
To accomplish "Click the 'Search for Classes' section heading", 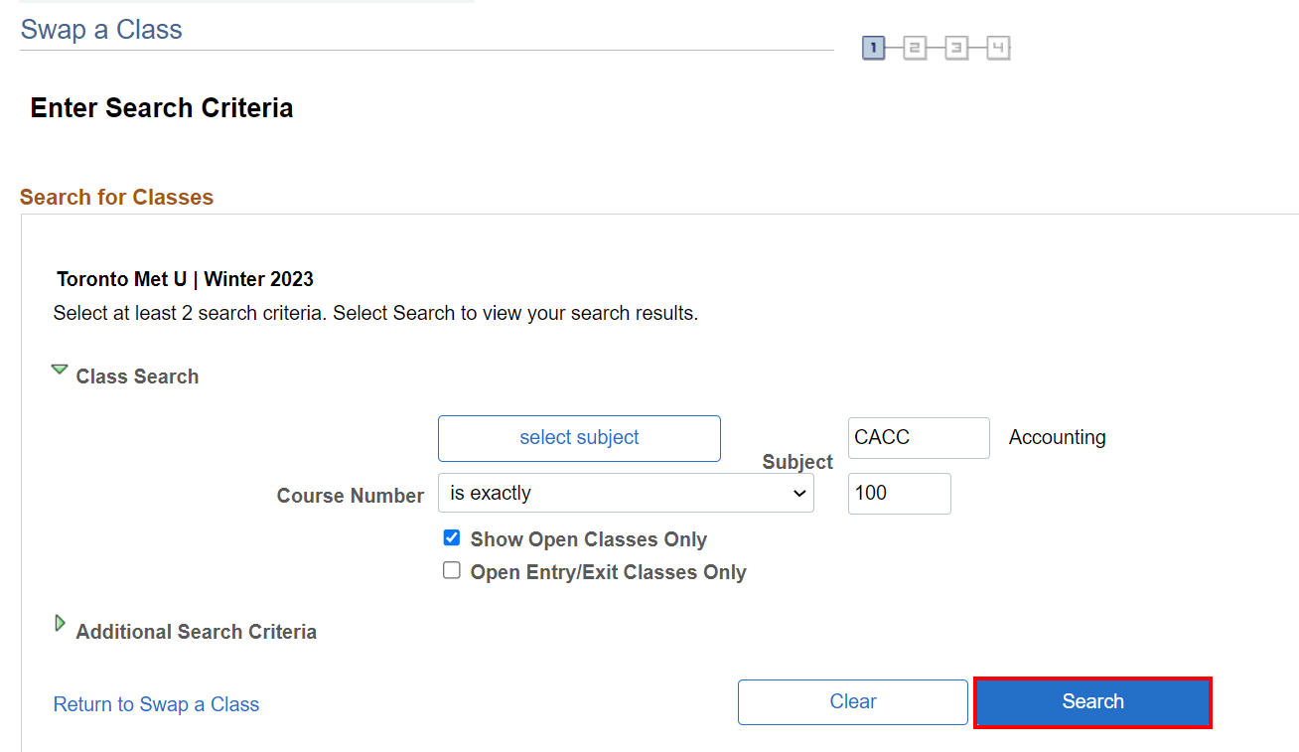I will point(116,198).
